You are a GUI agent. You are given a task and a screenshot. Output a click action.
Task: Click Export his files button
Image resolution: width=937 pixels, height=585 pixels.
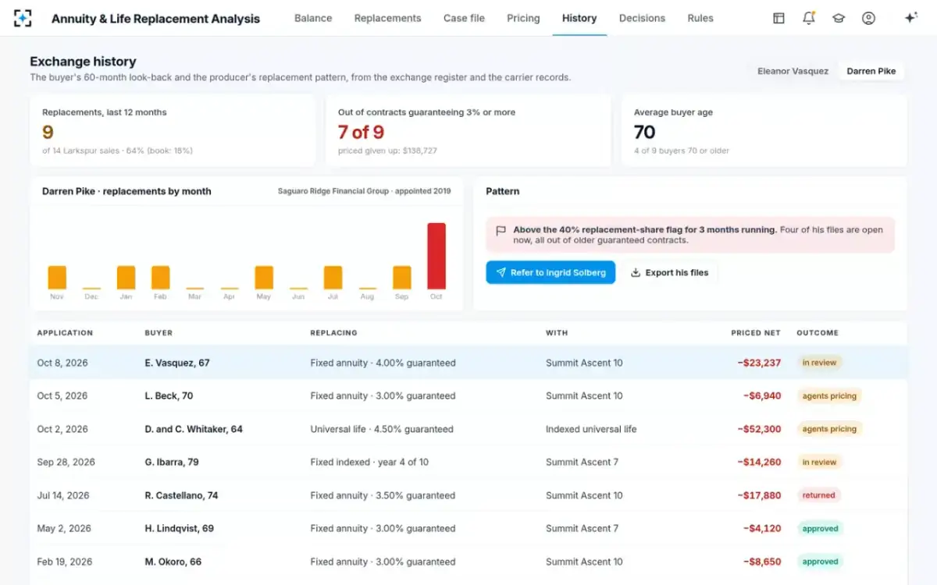coord(669,272)
